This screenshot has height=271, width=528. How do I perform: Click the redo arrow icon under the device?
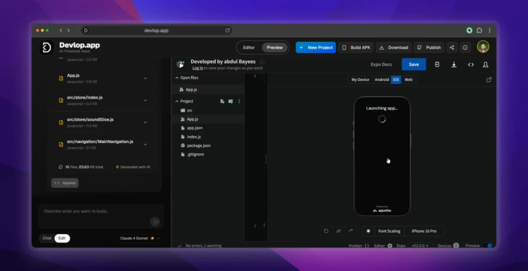pos(351,231)
